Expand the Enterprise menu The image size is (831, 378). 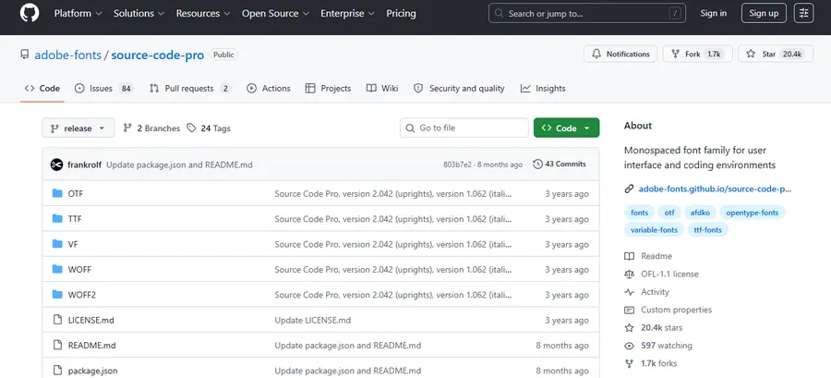pos(348,13)
